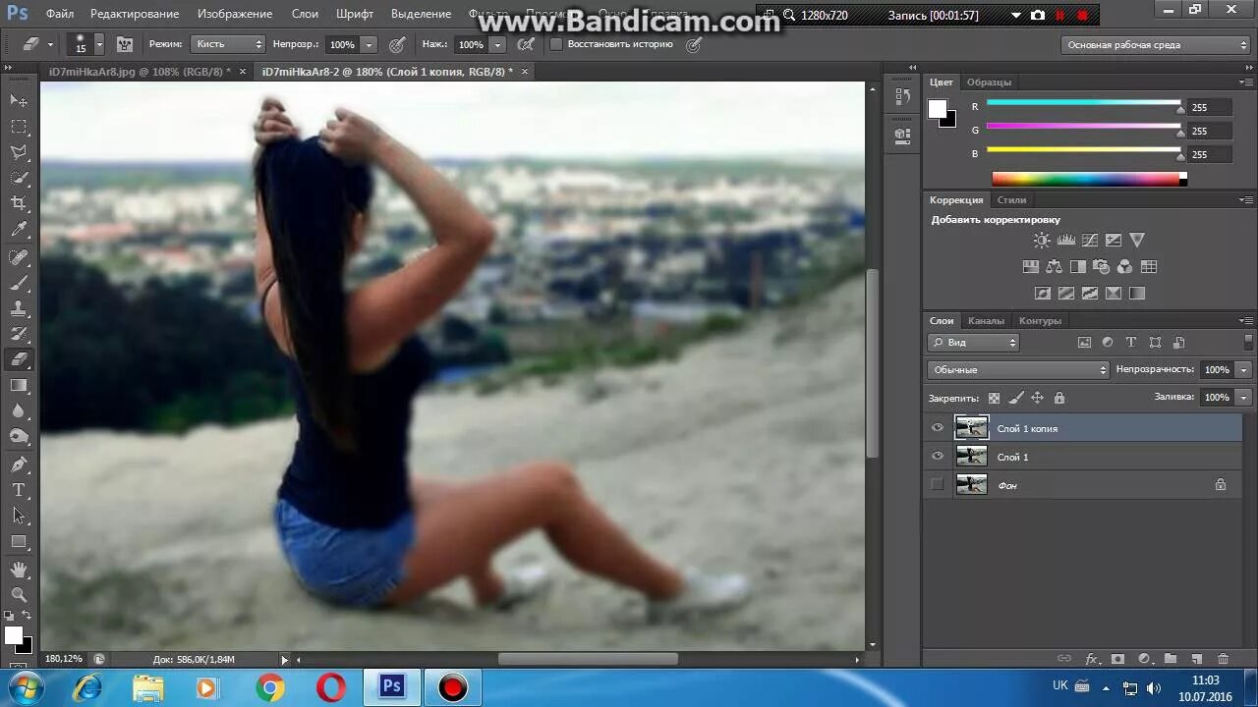Enable Восстановить историю checkbox

pos(556,44)
